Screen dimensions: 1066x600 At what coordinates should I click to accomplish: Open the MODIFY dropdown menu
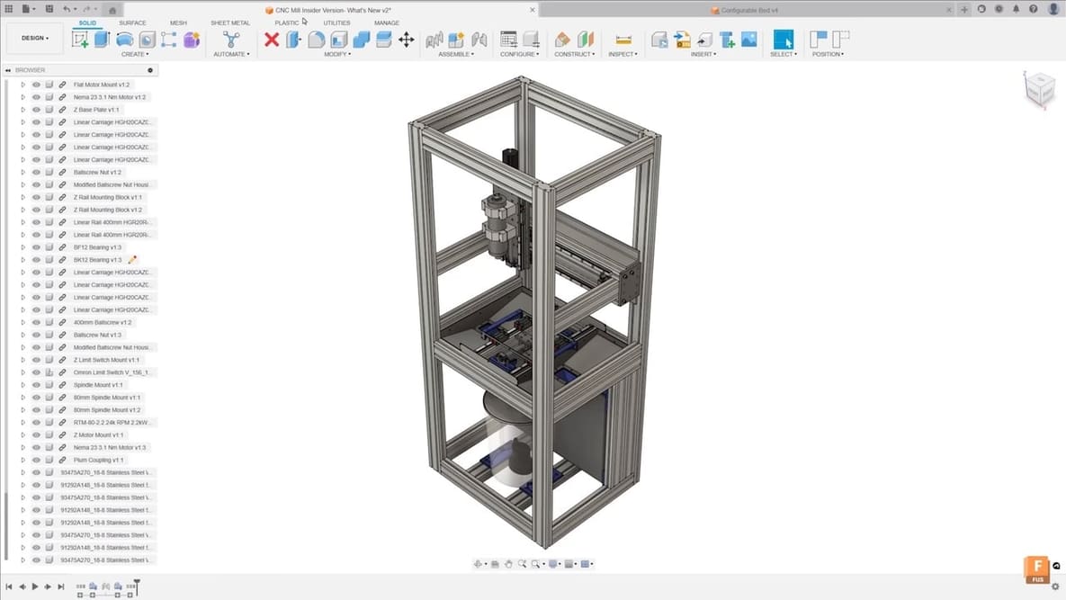337,54
